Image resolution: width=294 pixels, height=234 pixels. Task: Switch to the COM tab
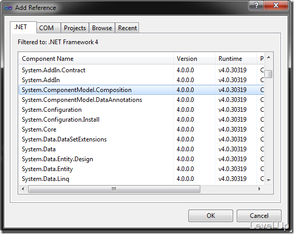[48, 28]
